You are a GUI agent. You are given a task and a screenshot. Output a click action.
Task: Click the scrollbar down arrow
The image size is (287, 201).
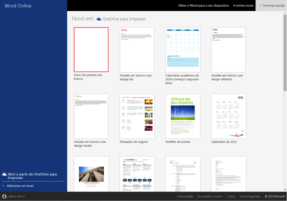pos(285,190)
